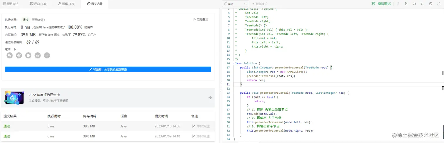Click the run code play icon

click(x=406, y=4)
